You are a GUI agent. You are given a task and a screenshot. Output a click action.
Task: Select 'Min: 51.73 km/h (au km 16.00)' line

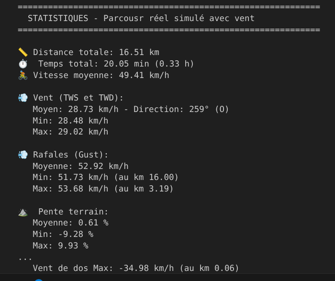click(106, 178)
